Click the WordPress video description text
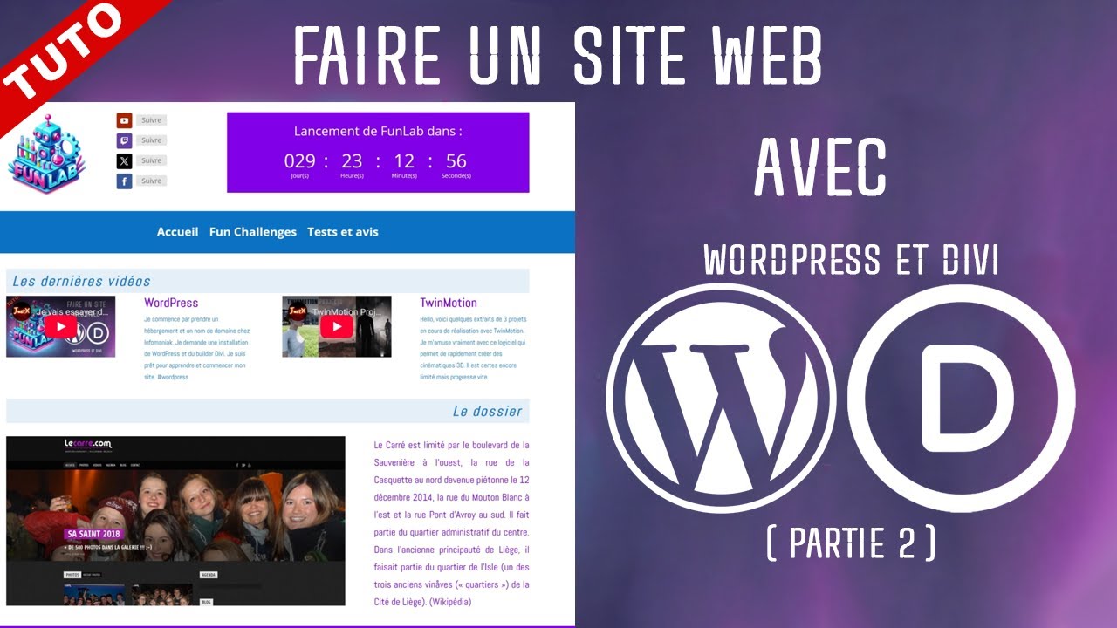Viewport: 1117px width, 628px height. pyautogui.click(x=197, y=348)
